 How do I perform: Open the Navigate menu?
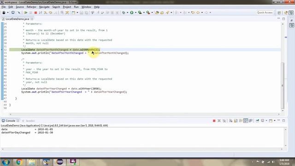(x=44, y=7)
